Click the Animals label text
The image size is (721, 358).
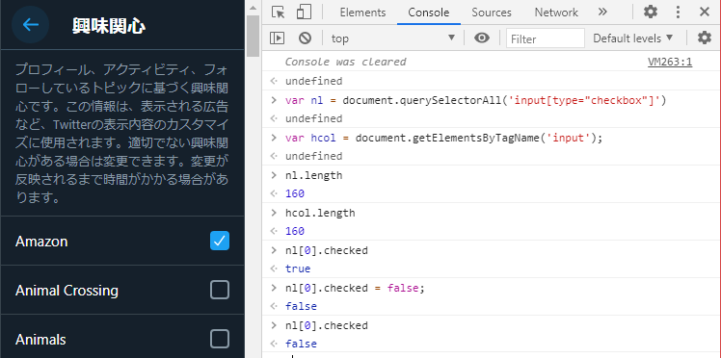(x=40, y=340)
